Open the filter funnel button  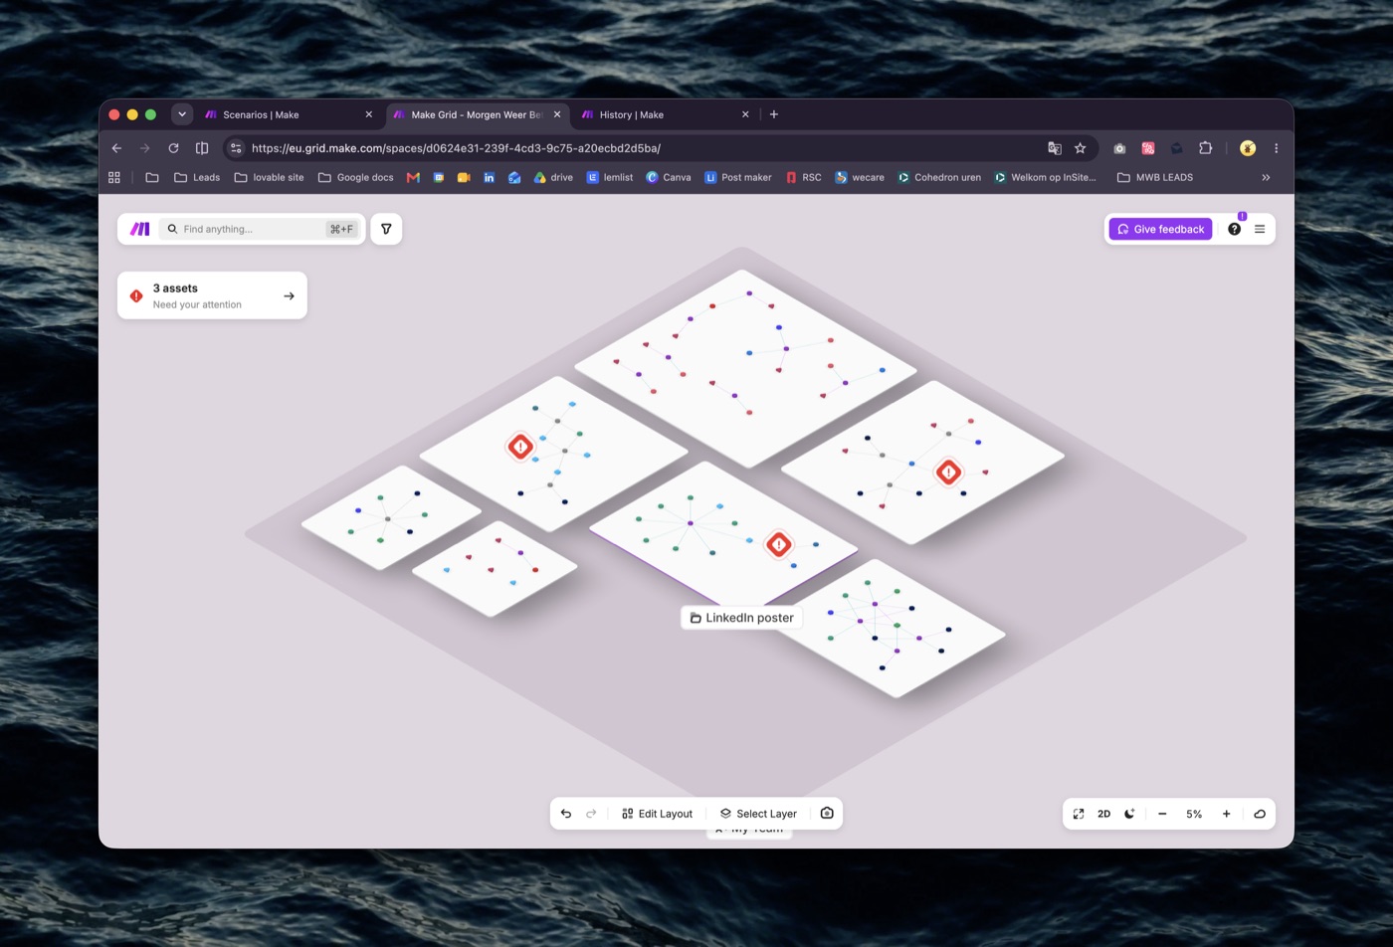[x=386, y=229]
